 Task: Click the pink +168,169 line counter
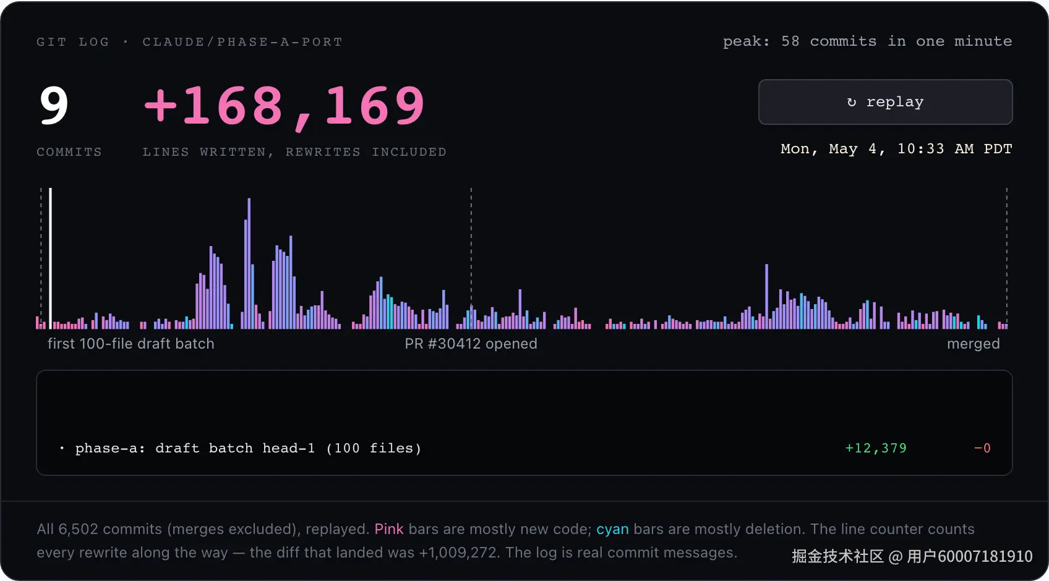pos(285,106)
